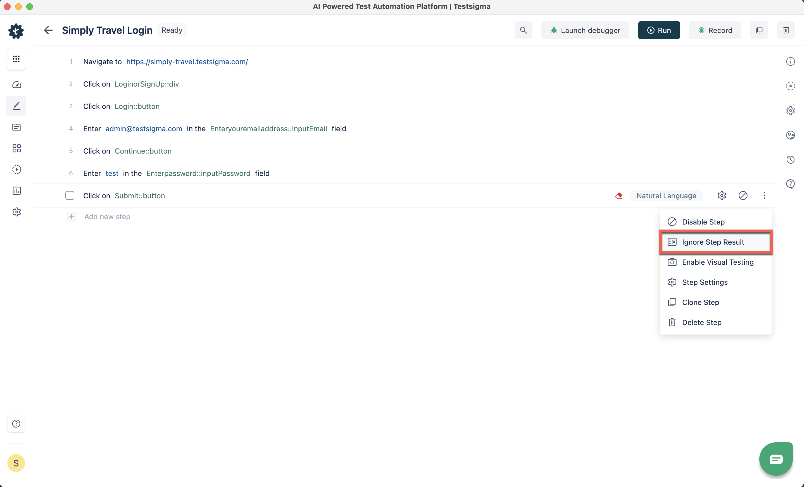Open the step 7 settings gear icon
The height and width of the screenshot is (487, 804).
click(721, 196)
